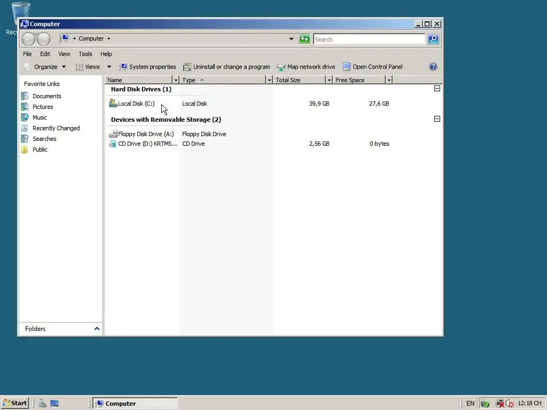Click inside the Search input field
Viewport: 547px width, 410px height.
[x=369, y=40]
